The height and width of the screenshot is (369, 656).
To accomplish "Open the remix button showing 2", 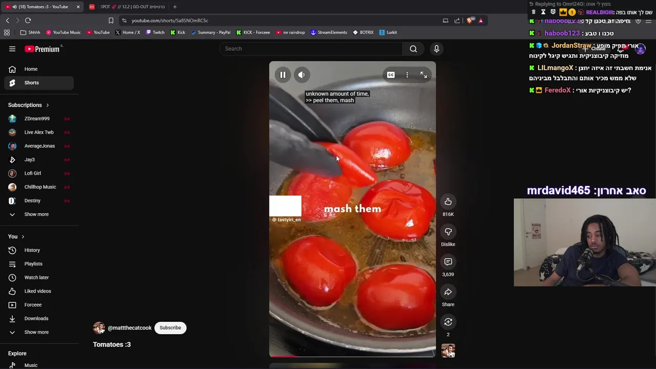I will (448, 322).
